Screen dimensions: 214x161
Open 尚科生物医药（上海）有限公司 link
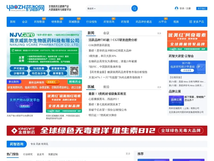click(184, 108)
